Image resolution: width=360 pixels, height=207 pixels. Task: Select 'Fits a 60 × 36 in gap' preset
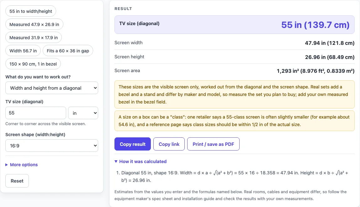click(x=68, y=51)
